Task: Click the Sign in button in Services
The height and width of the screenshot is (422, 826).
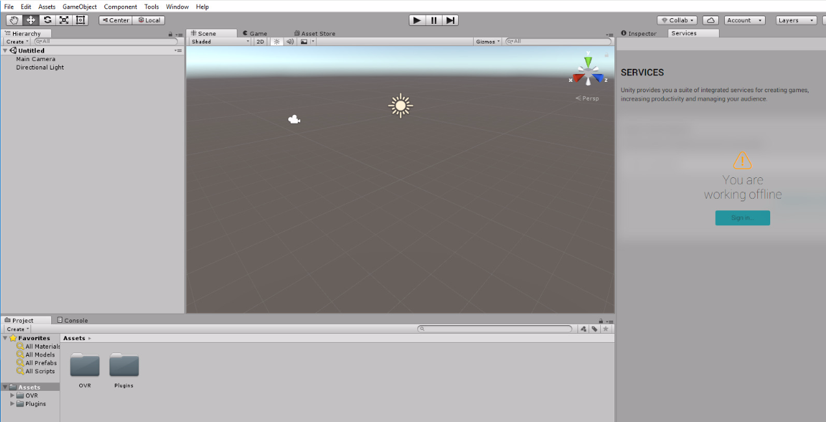Action: [x=742, y=217]
